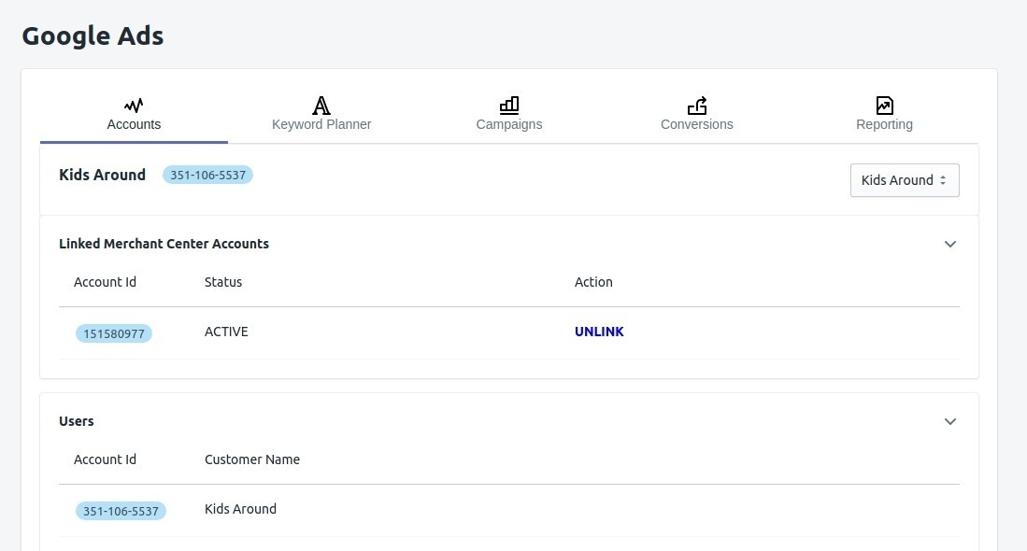The image size is (1027, 551).
Task: Collapse the Linked Merchant Center Accounts chevron
Action: 950,244
